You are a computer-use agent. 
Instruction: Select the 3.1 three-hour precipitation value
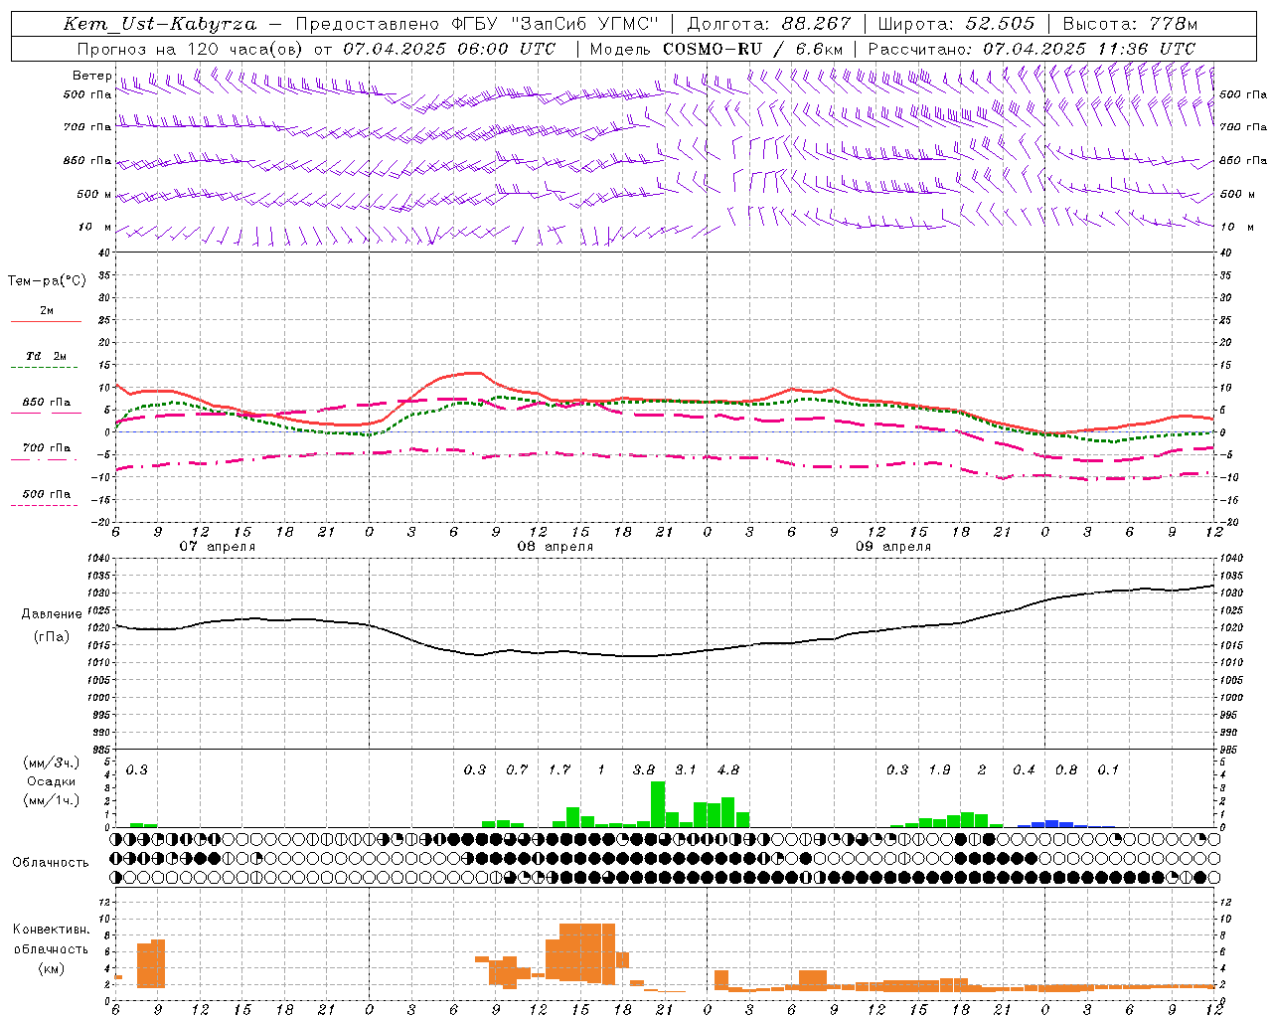(x=686, y=770)
